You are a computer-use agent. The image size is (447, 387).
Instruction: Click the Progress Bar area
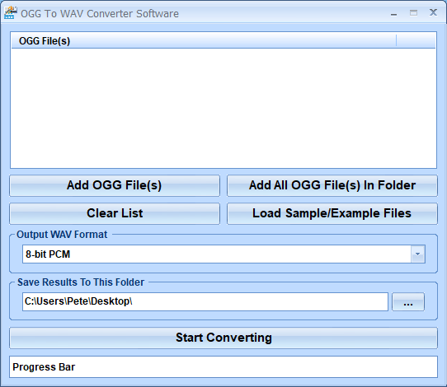(223, 367)
